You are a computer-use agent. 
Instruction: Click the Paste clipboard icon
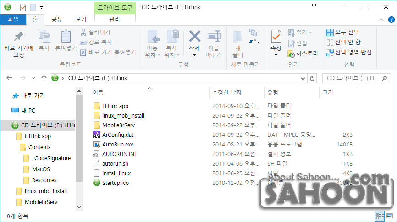(66, 36)
